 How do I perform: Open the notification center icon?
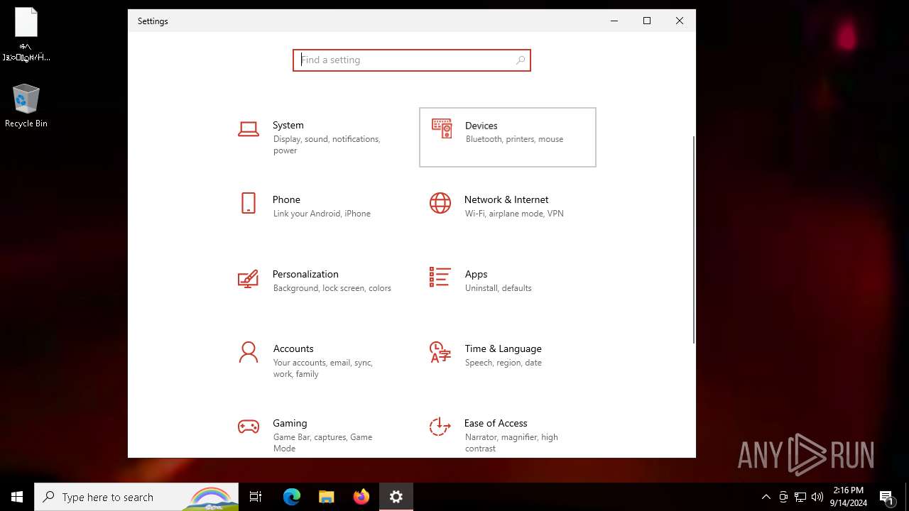[886, 497]
